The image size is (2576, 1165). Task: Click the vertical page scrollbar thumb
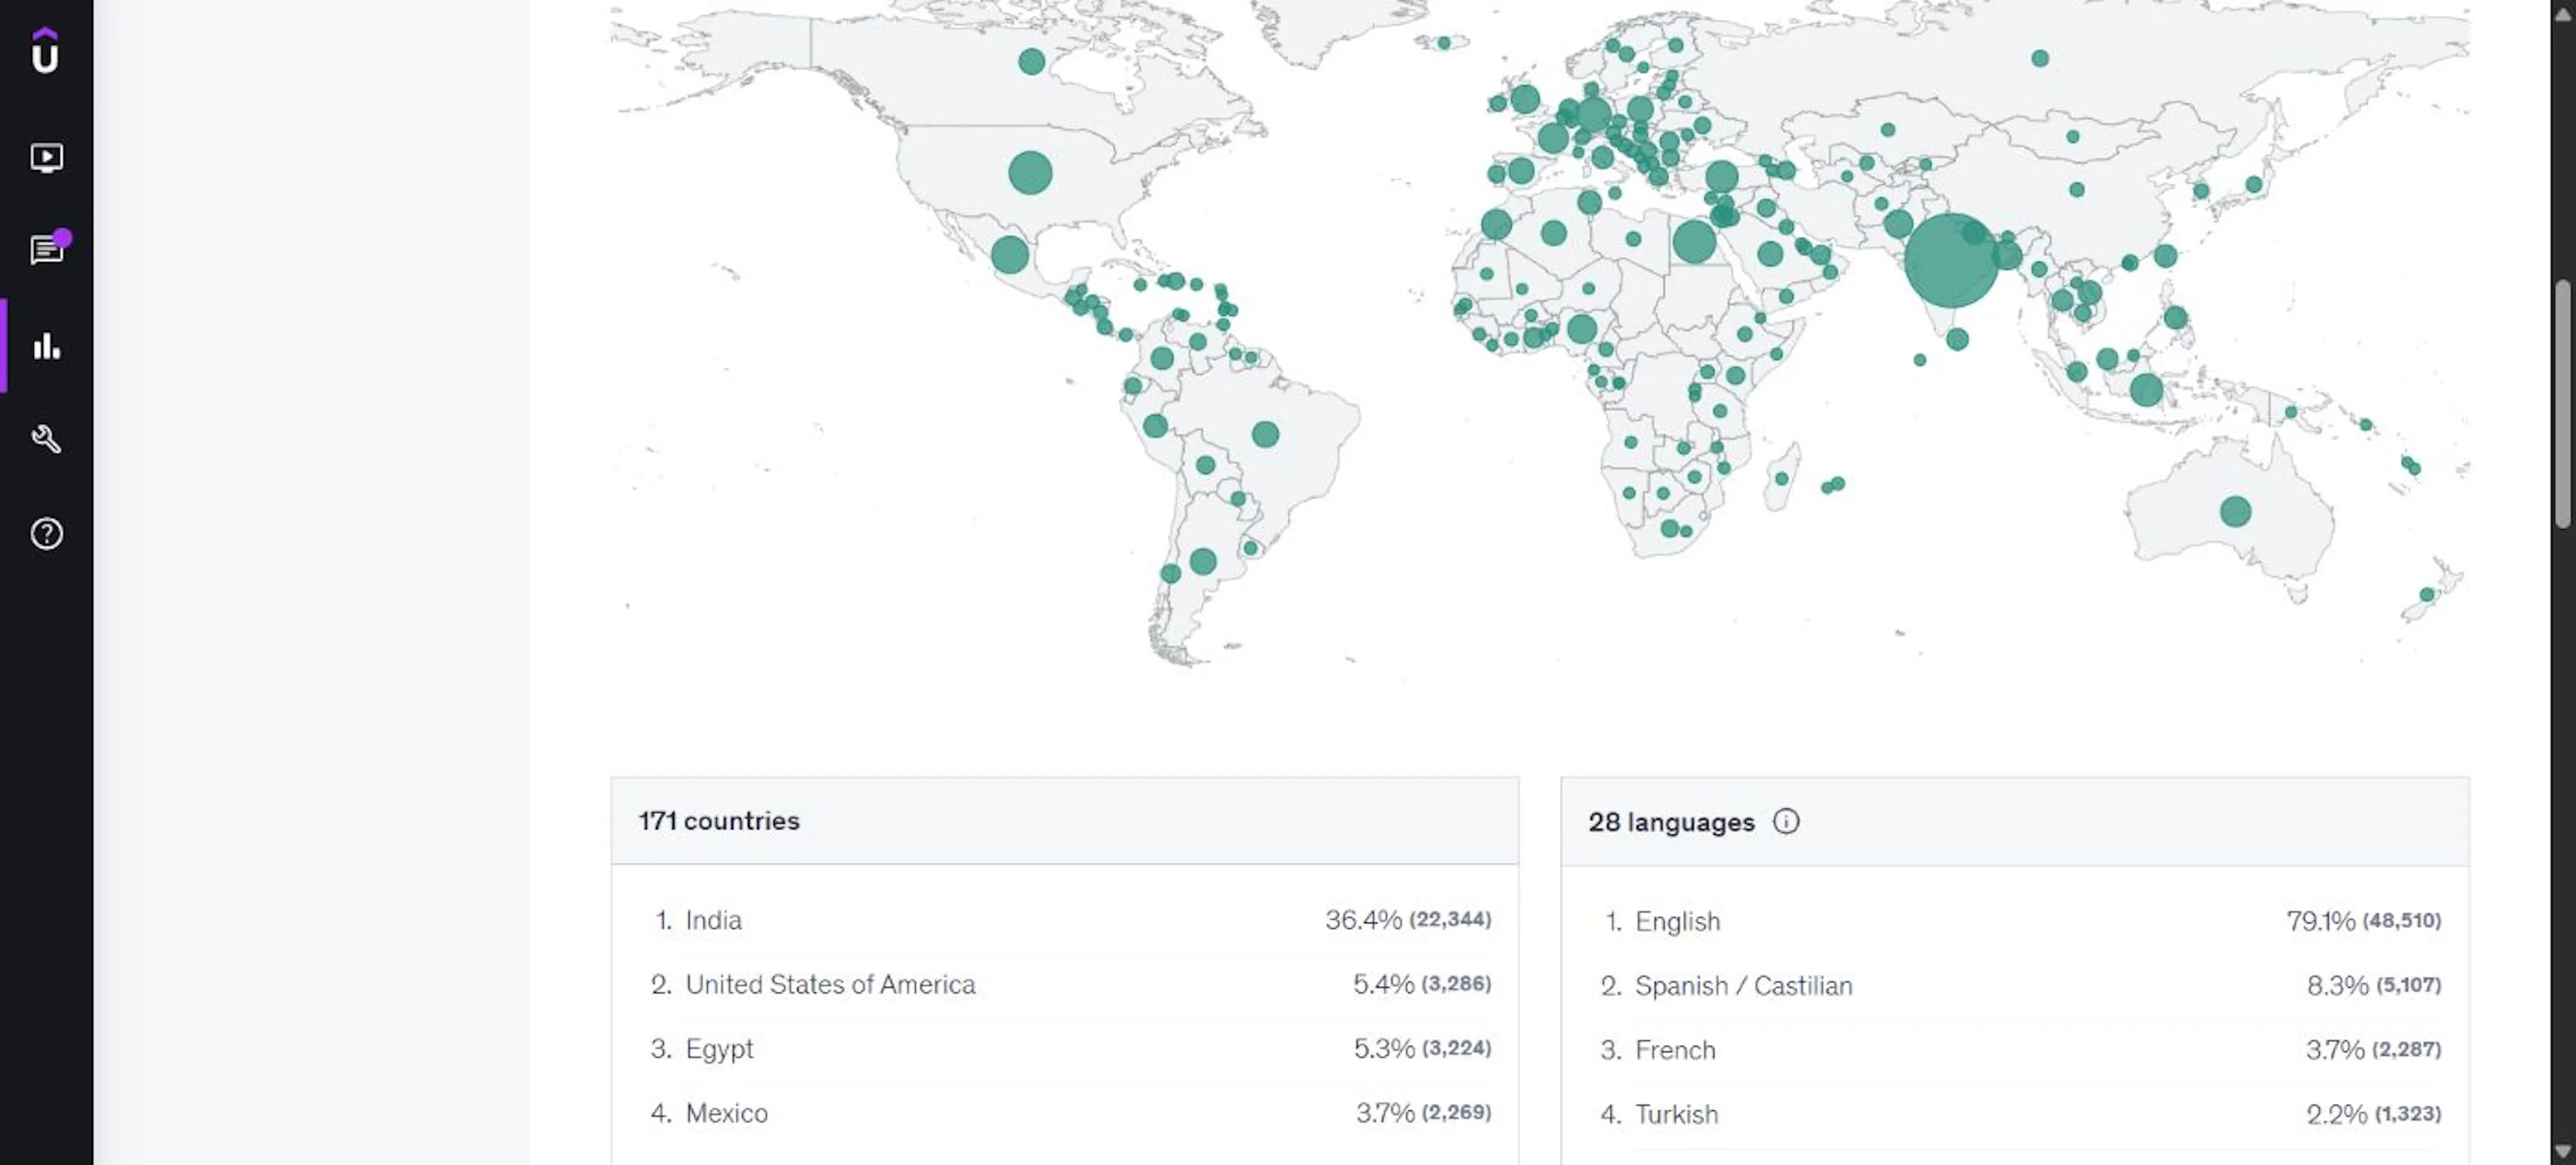click(x=2562, y=403)
